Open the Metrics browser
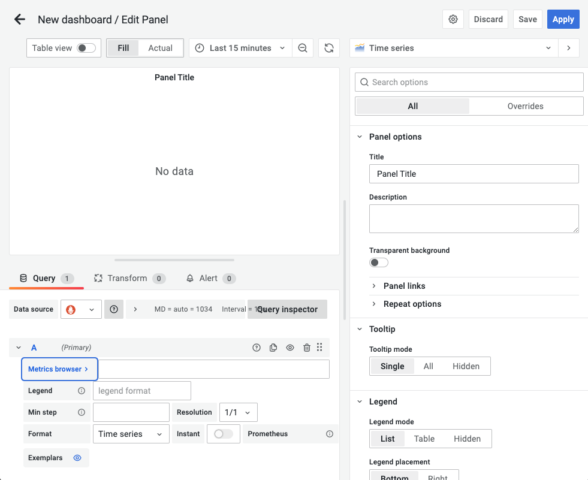The image size is (588, 480). pyautogui.click(x=59, y=369)
